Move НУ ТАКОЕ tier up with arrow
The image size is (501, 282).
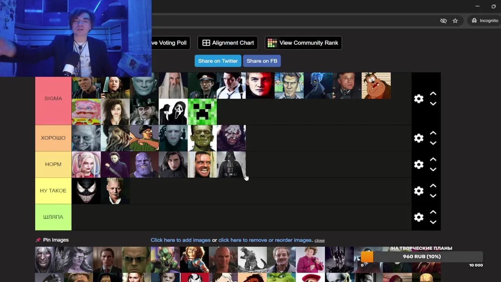pyautogui.click(x=433, y=186)
